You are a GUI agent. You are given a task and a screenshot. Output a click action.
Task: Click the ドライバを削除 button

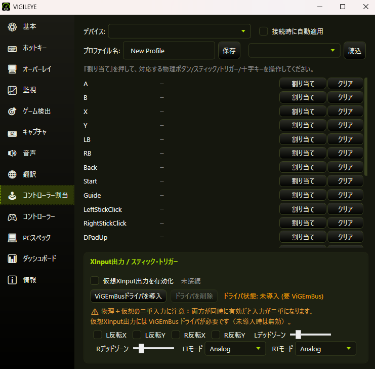coord(194,296)
